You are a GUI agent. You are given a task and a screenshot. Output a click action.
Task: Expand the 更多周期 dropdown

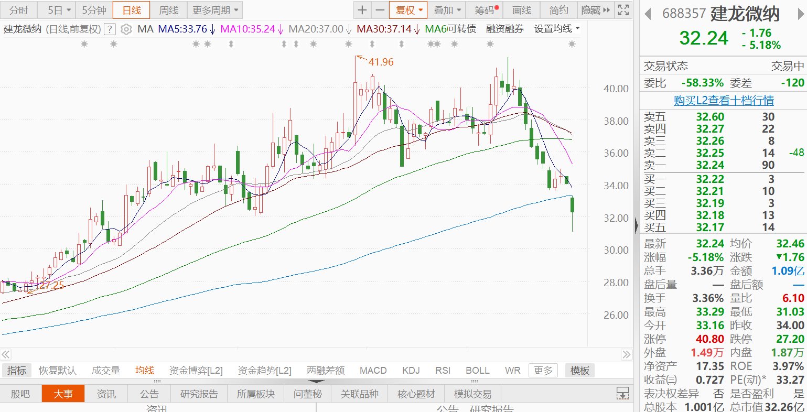coord(215,10)
